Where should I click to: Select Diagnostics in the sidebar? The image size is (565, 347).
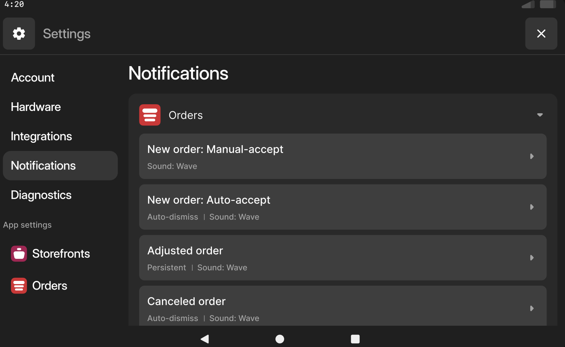[41, 195]
